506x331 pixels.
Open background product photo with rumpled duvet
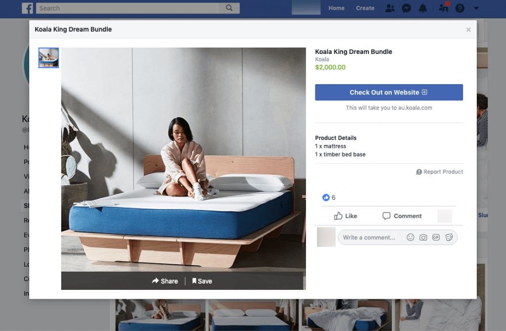pyautogui.click(x=346, y=315)
